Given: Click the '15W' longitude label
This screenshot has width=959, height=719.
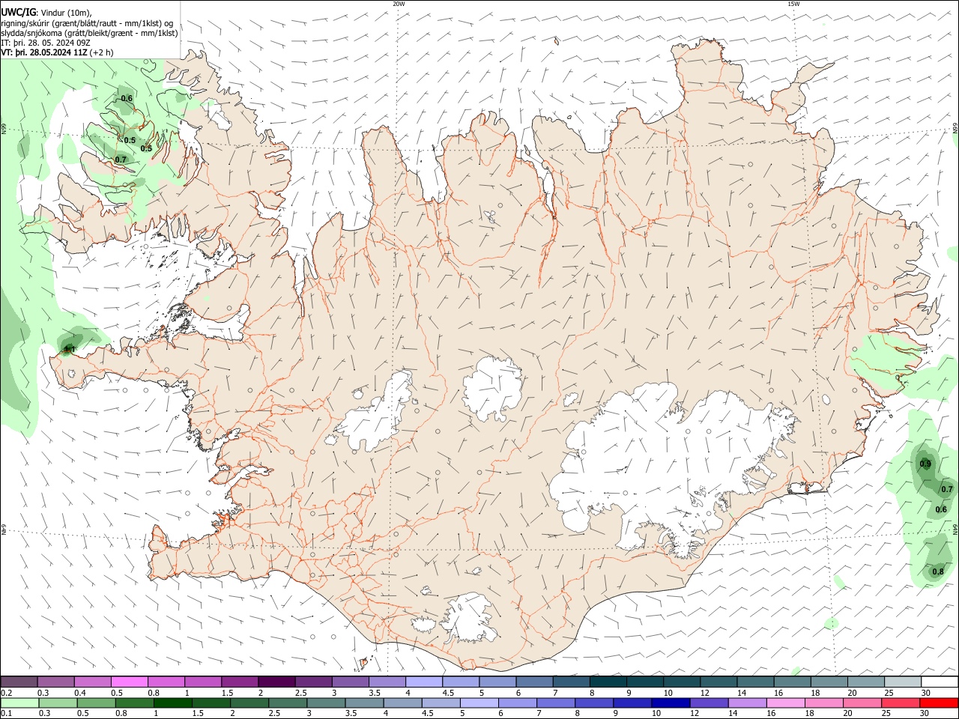Looking at the screenshot, I should [x=793, y=4].
